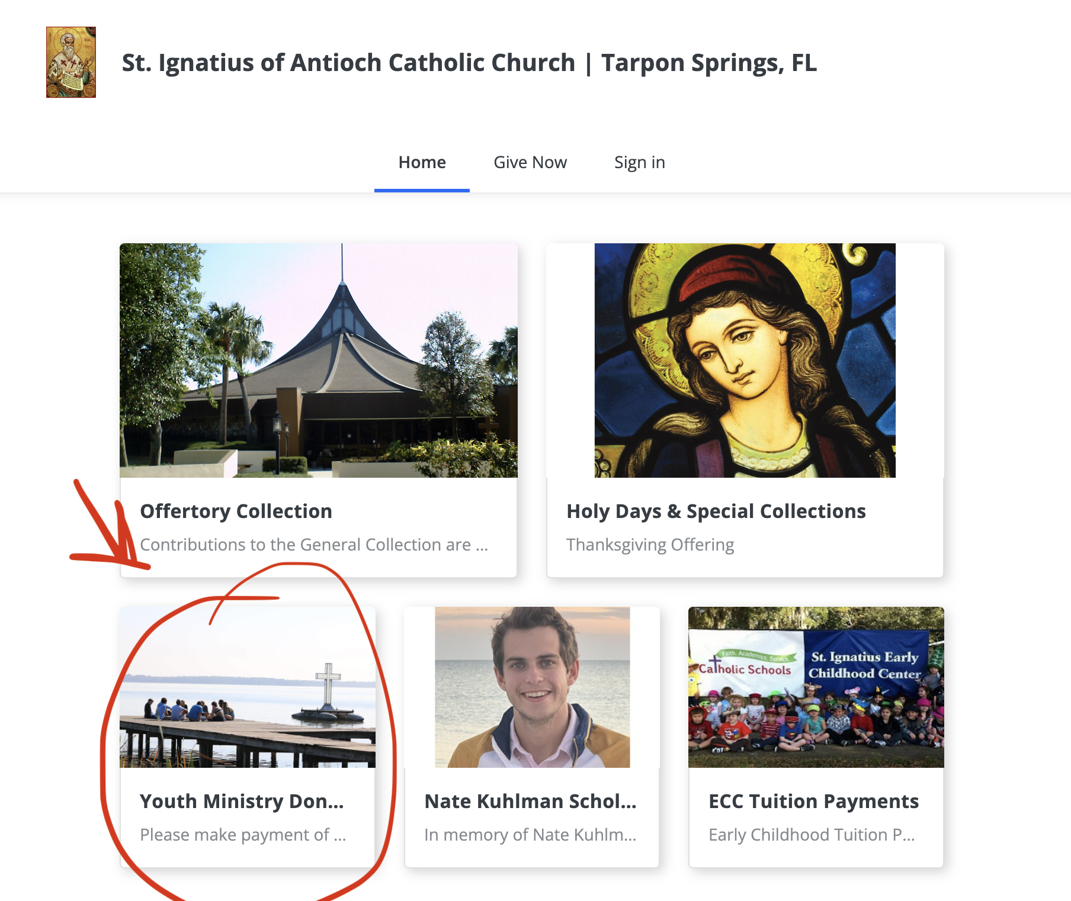Select the Home tab
The height and width of the screenshot is (901, 1071).
(x=422, y=162)
